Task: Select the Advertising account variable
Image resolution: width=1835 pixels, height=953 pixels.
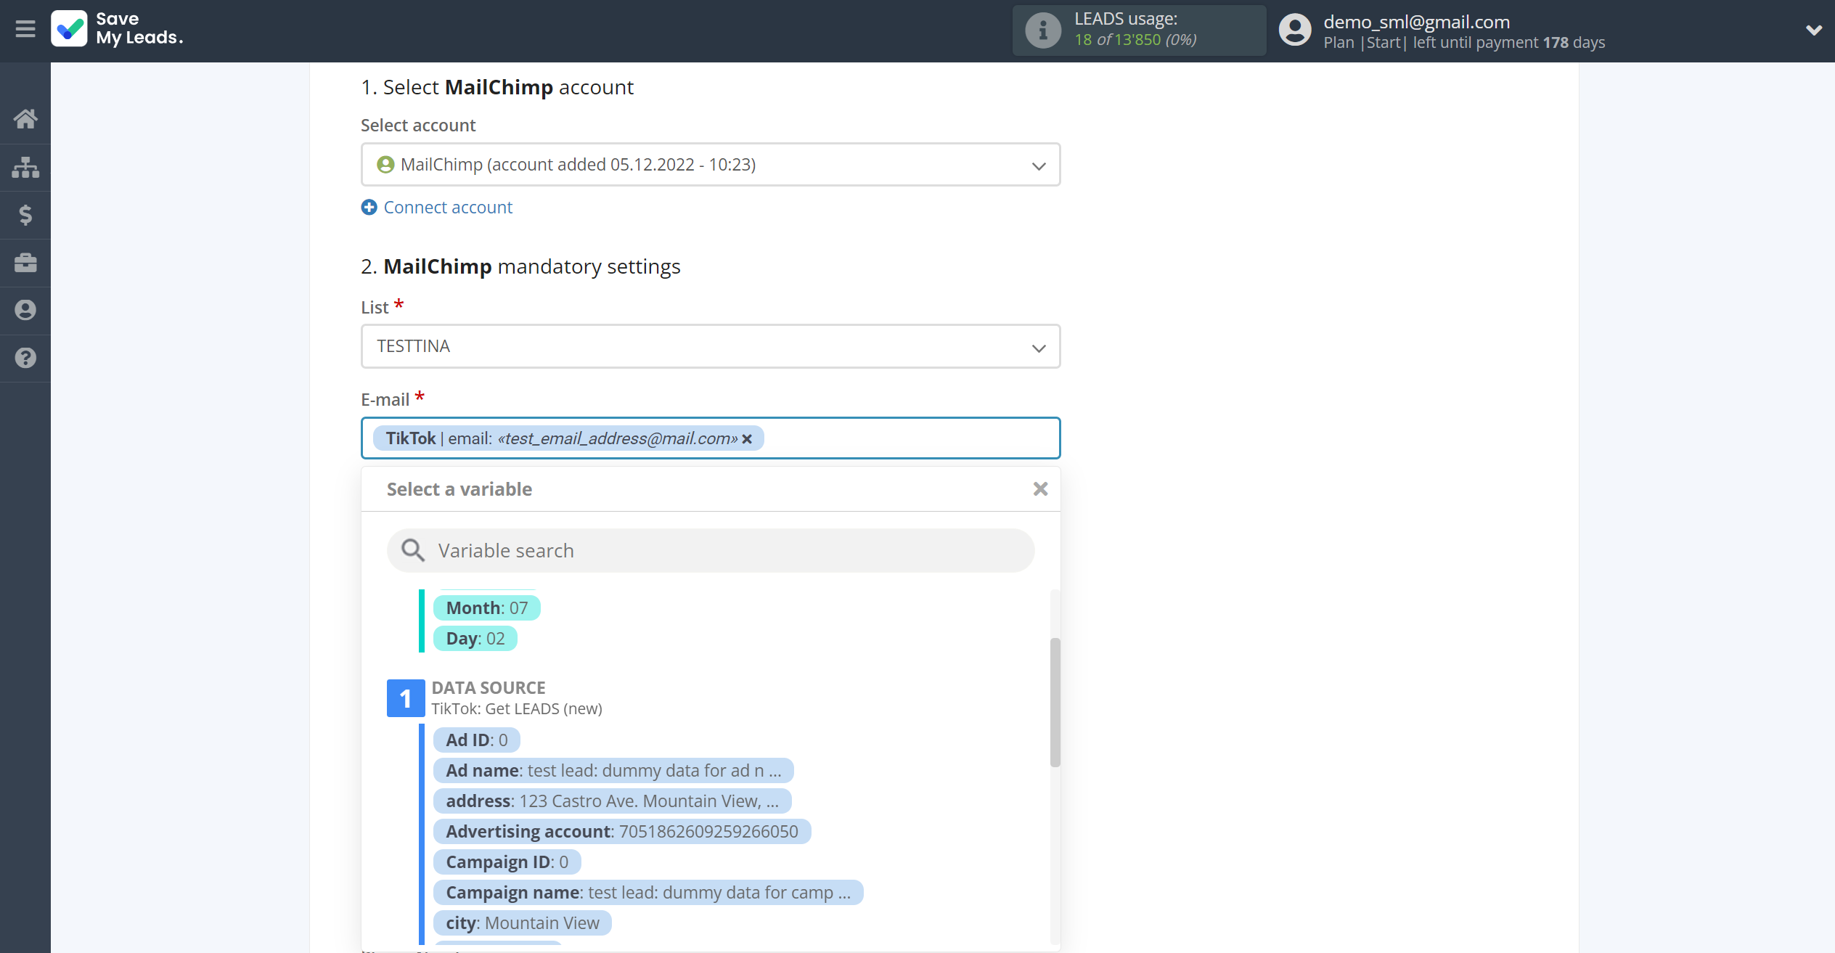Action: coord(622,832)
